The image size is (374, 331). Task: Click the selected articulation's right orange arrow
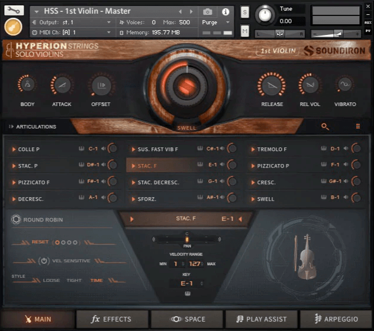click(x=240, y=219)
